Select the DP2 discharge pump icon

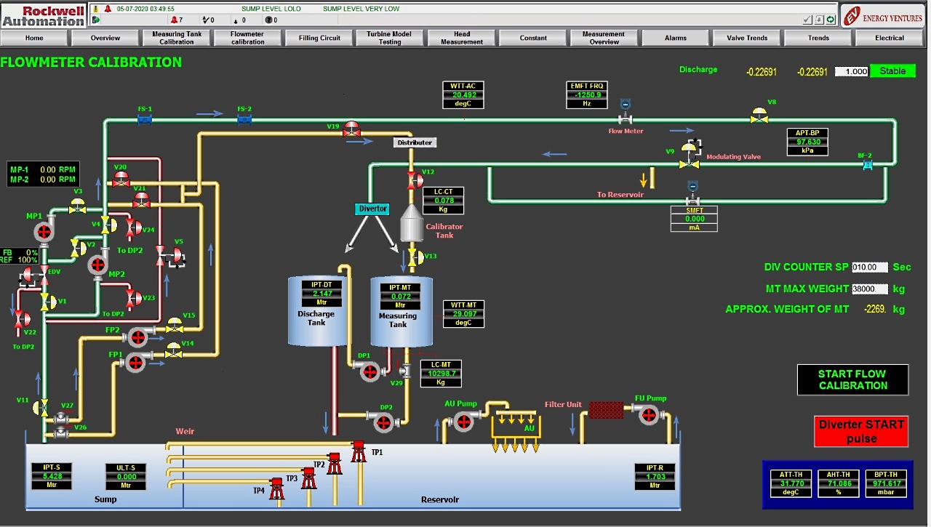[382, 421]
